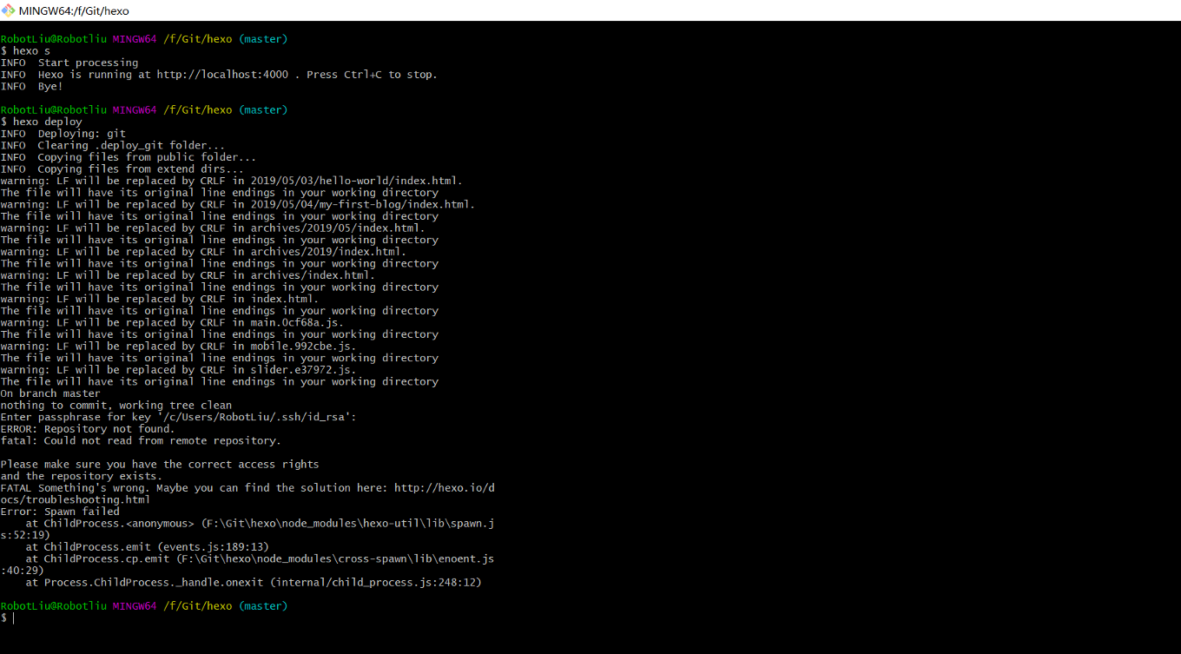This screenshot has height=654, width=1181.
Task: Click the 'Enter passphrase for key' line
Action: tap(179, 417)
